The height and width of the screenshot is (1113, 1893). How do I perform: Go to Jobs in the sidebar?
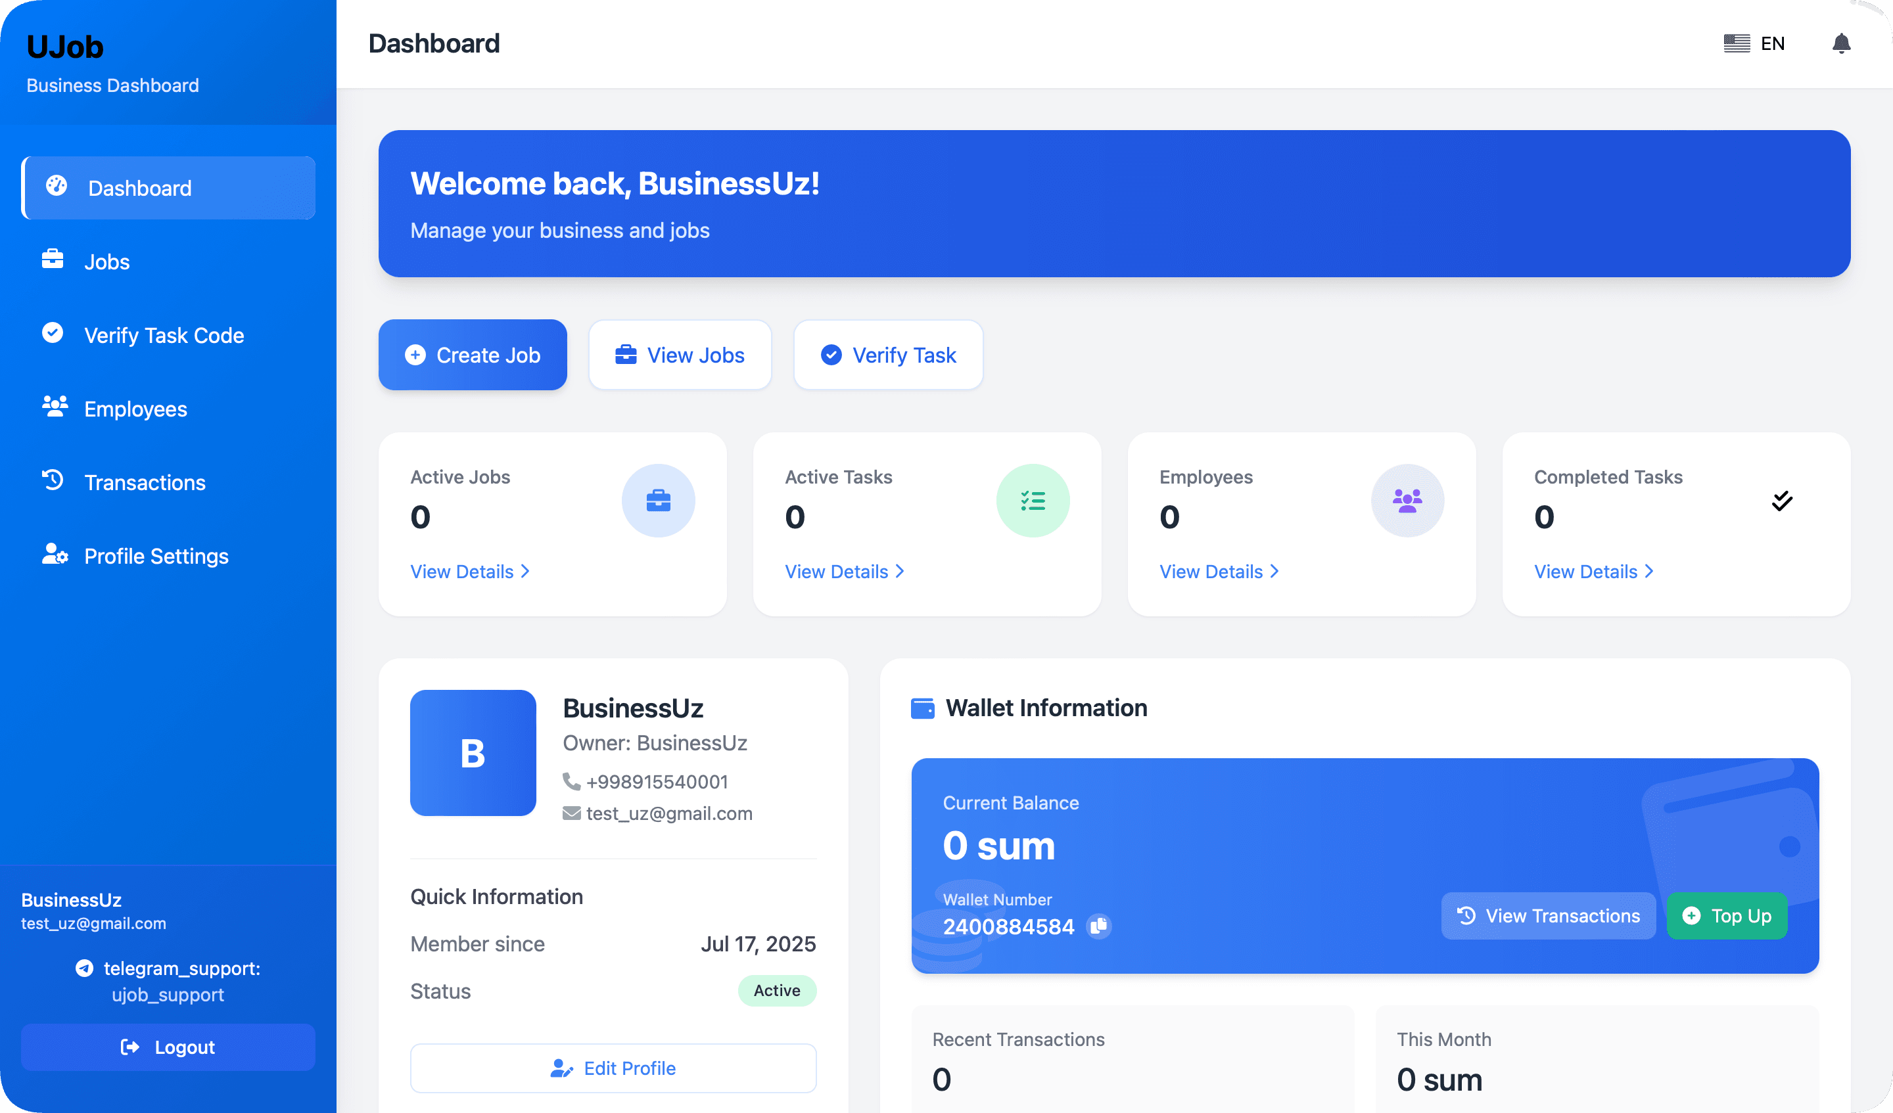[106, 261]
